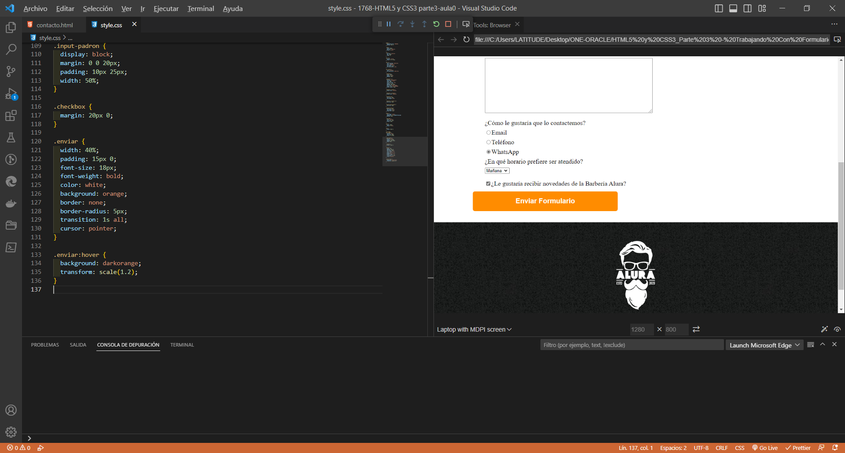Screen dimensions: 845x453
Task: Open the Archivo menu
Action: pos(35,8)
